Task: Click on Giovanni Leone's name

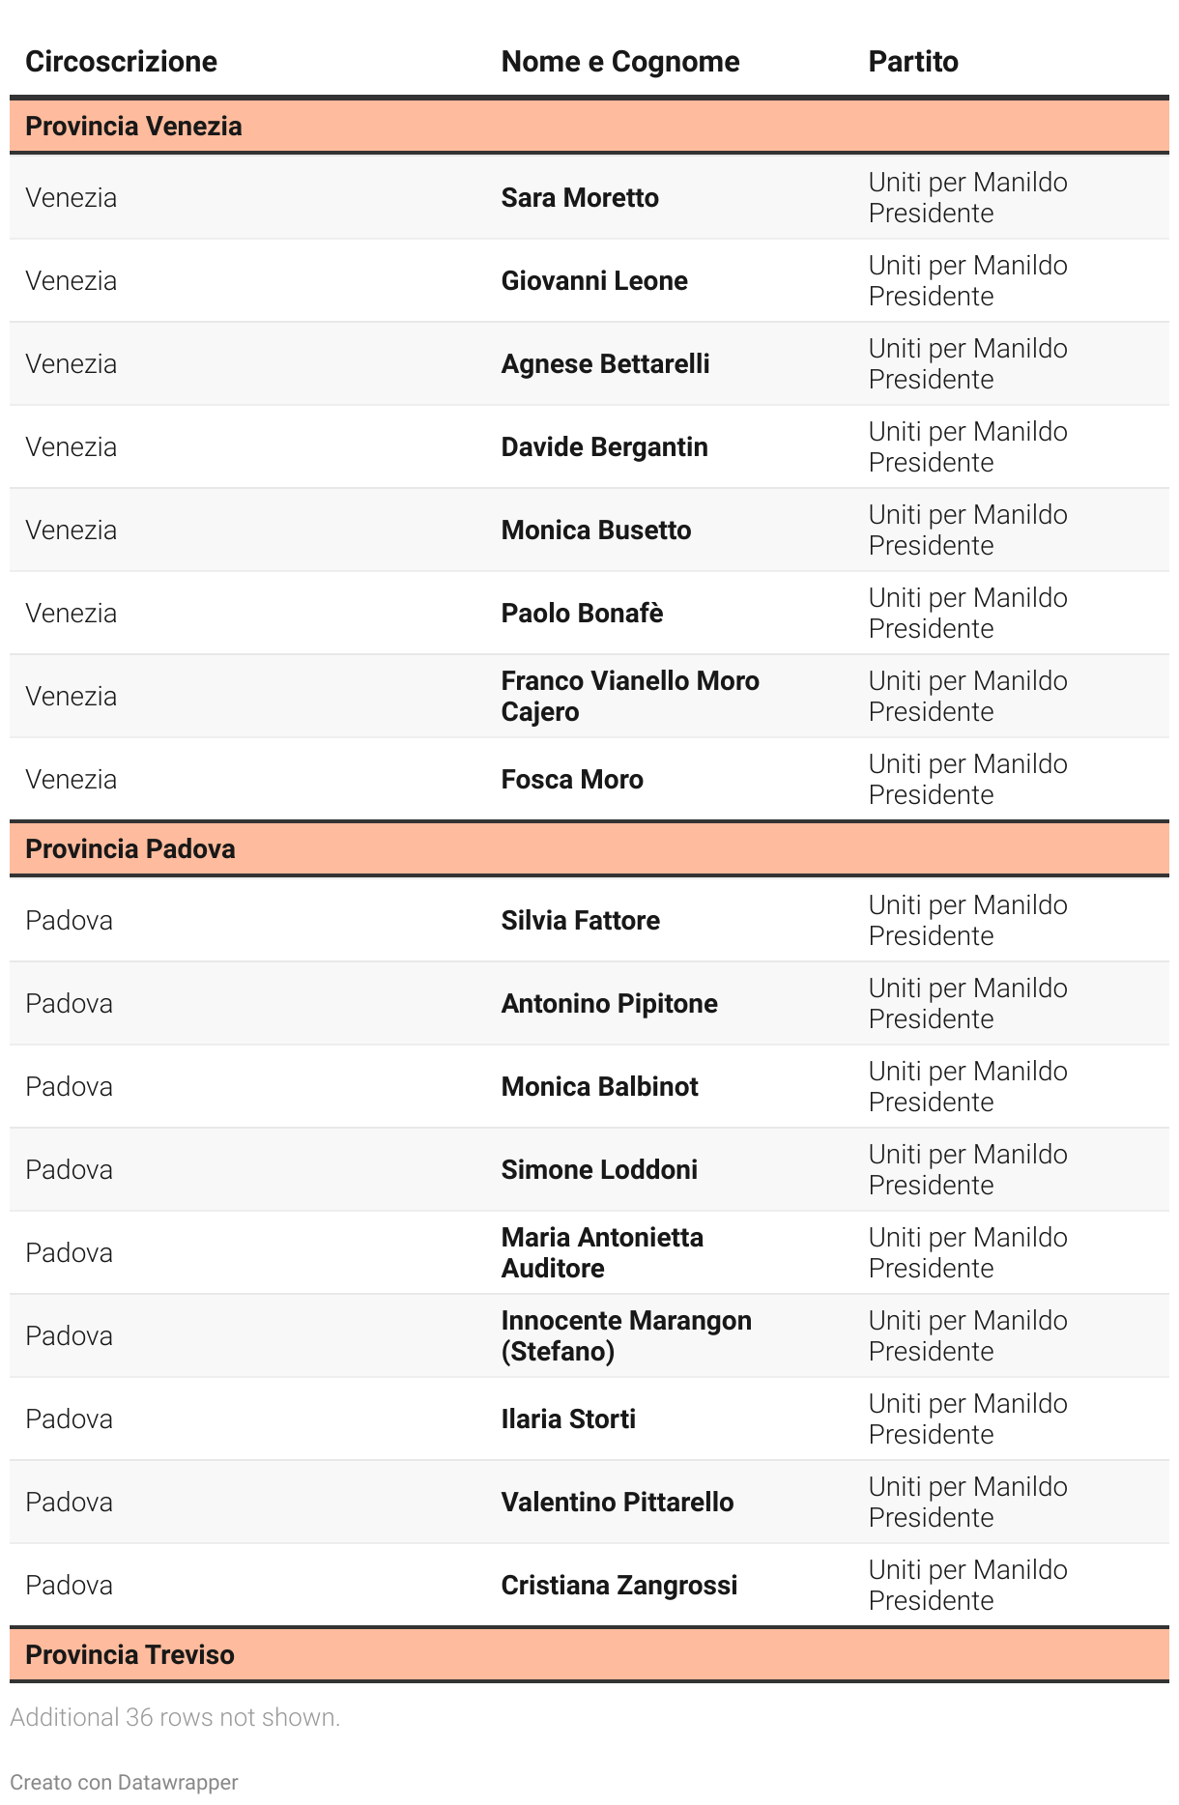Action: click(594, 281)
